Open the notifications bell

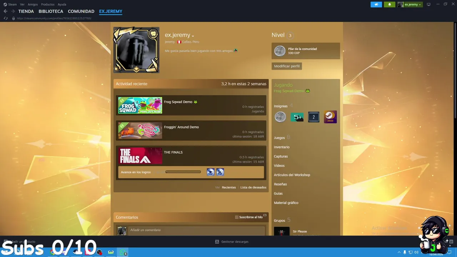(390, 4)
